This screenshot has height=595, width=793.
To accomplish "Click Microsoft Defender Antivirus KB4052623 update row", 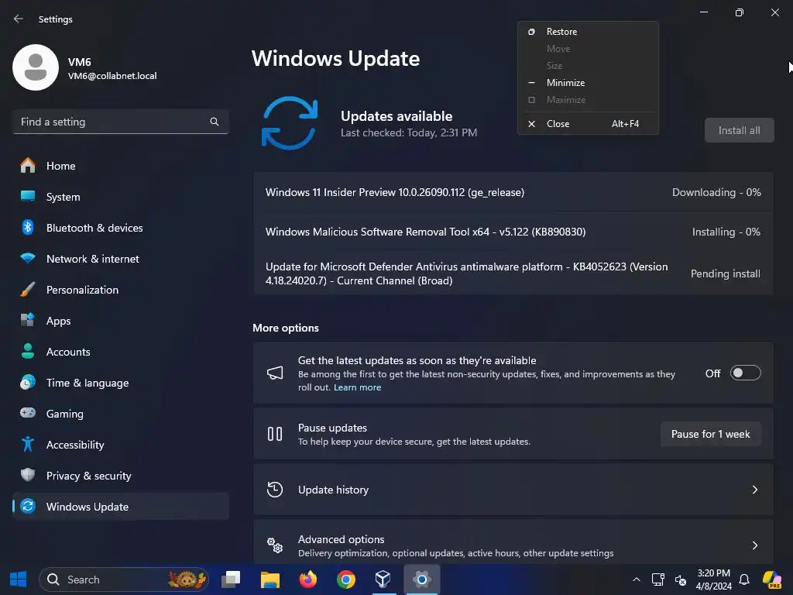I will 513,273.
